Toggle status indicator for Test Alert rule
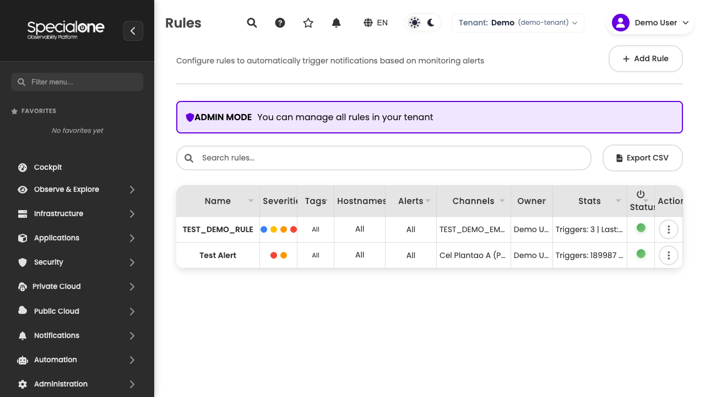 641,254
